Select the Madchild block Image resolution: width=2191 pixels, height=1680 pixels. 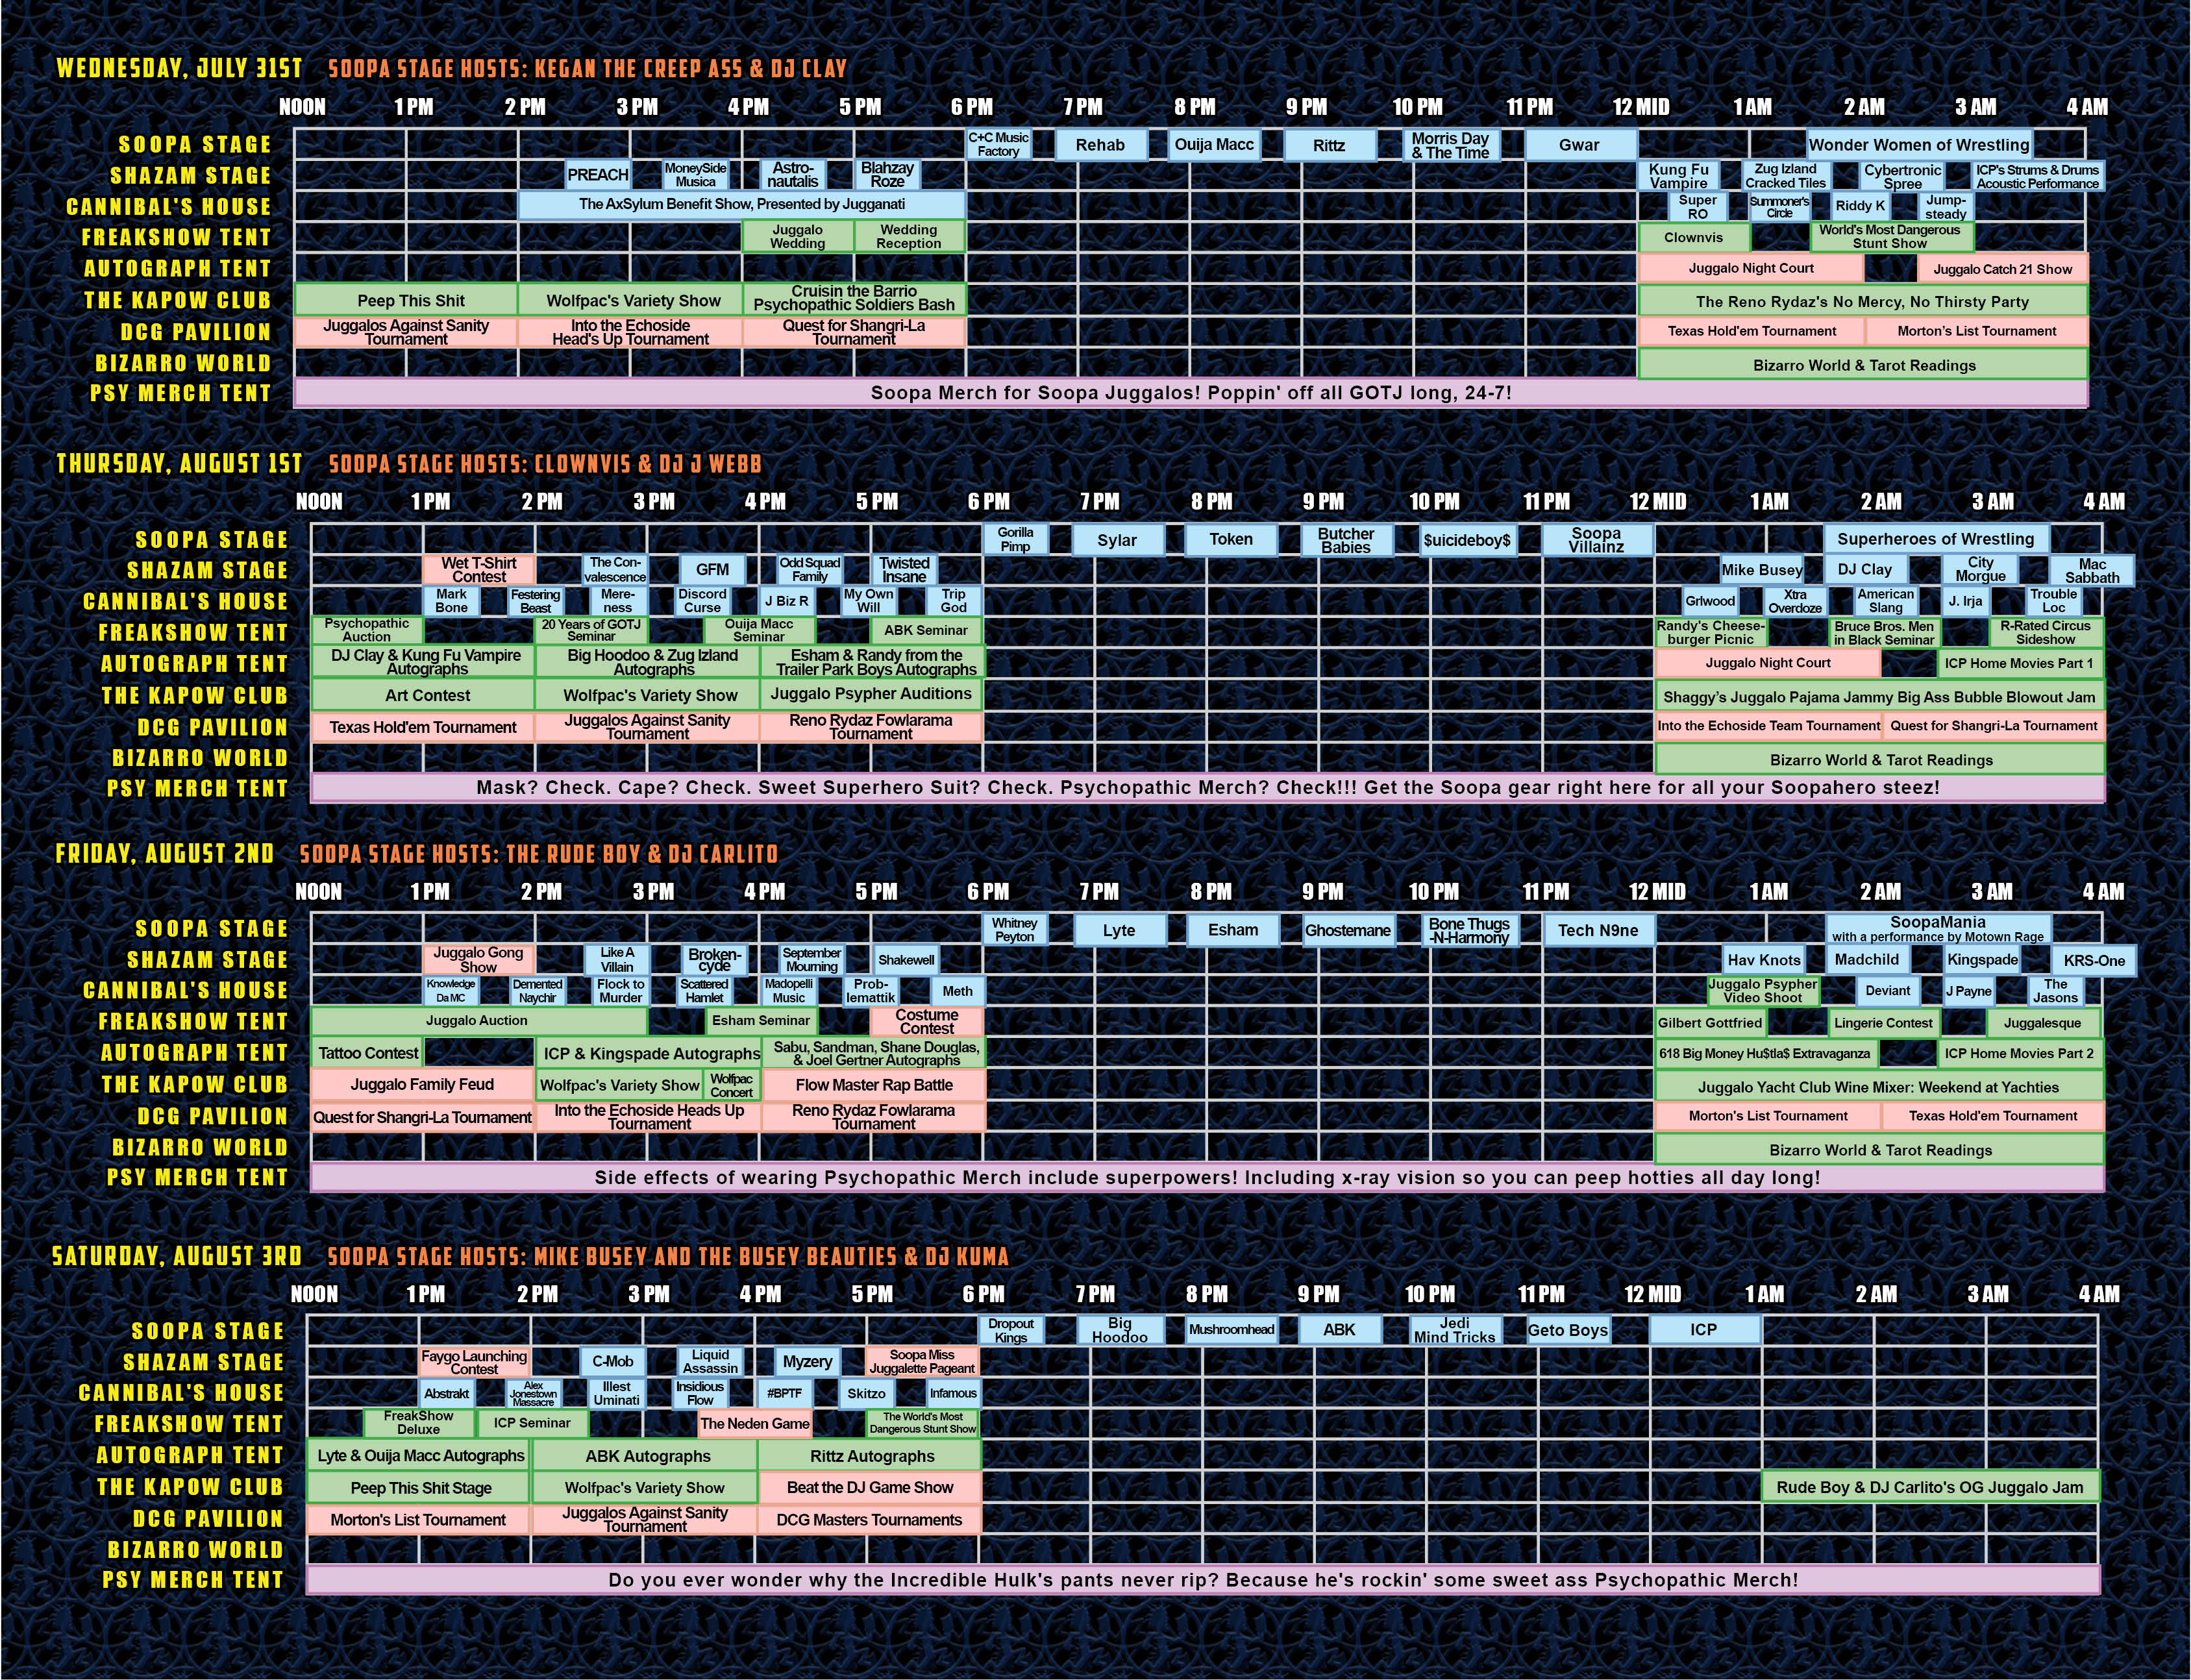[1867, 959]
